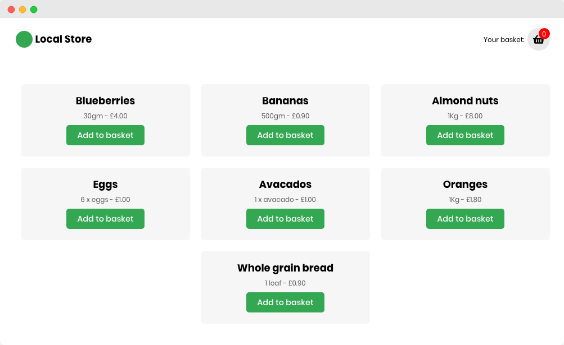Image resolution: width=564 pixels, height=345 pixels.
Task: Add Oranges to basket
Action: point(465,219)
